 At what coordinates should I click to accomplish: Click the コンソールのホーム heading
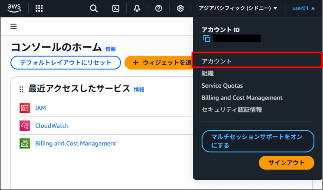tap(56, 47)
